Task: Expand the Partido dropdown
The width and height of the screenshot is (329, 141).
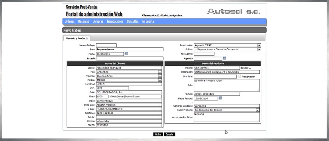Action: [x=160, y=80]
